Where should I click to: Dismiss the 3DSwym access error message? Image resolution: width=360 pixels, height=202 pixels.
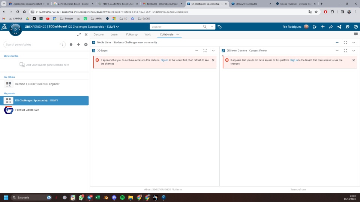[x=213, y=60]
